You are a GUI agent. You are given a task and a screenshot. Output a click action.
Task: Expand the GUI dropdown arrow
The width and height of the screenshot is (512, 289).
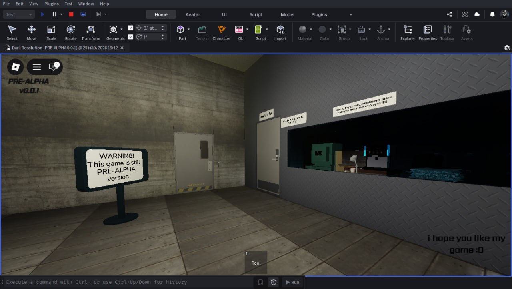click(x=247, y=29)
